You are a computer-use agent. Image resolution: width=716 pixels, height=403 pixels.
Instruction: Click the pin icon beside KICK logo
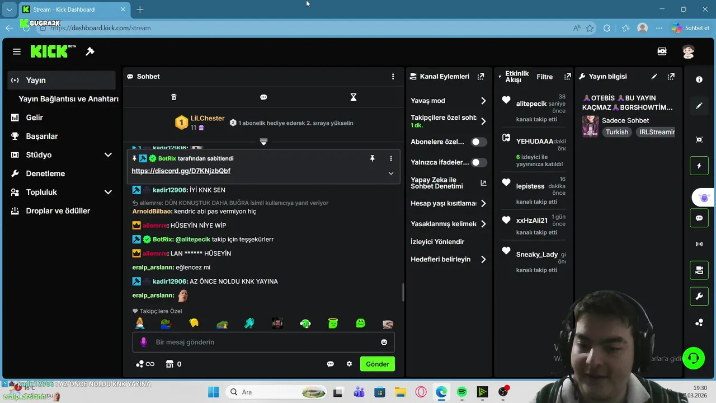[89, 51]
